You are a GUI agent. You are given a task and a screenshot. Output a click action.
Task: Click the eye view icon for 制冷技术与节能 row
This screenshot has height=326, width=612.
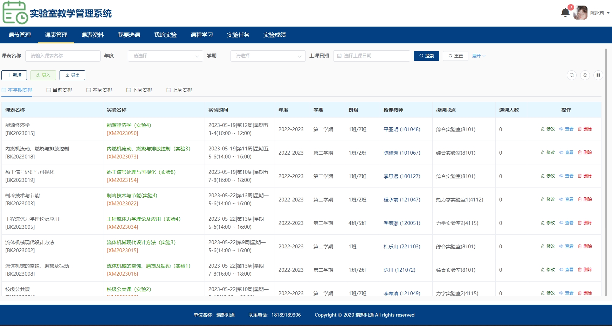(x=562, y=199)
